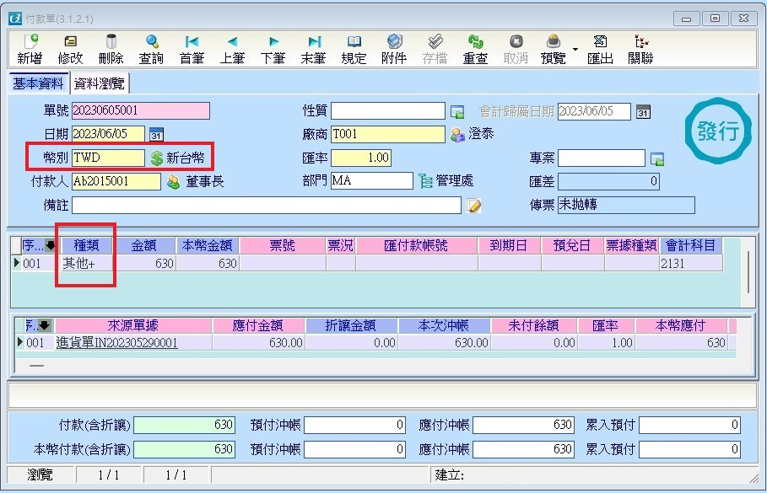This screenshot has width=767, height=493.
Task: Go to next record with 下筆
Action: 273,50
